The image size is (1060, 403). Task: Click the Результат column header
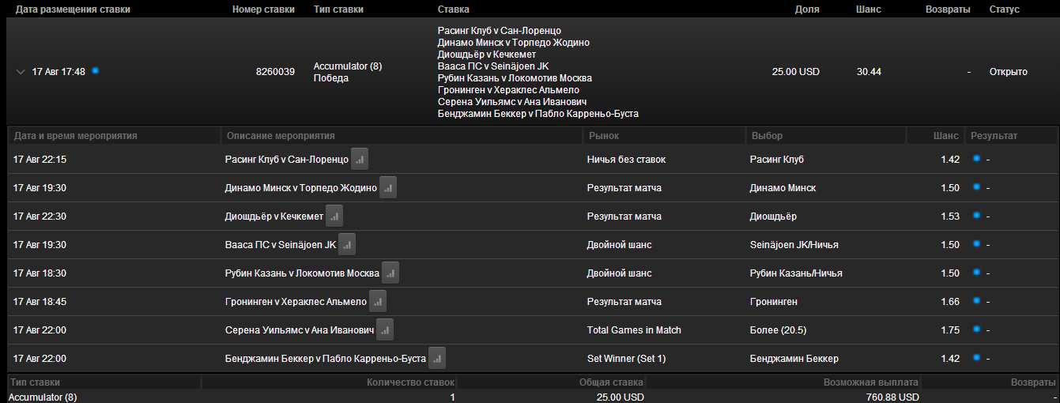click(x=994, y=136)
